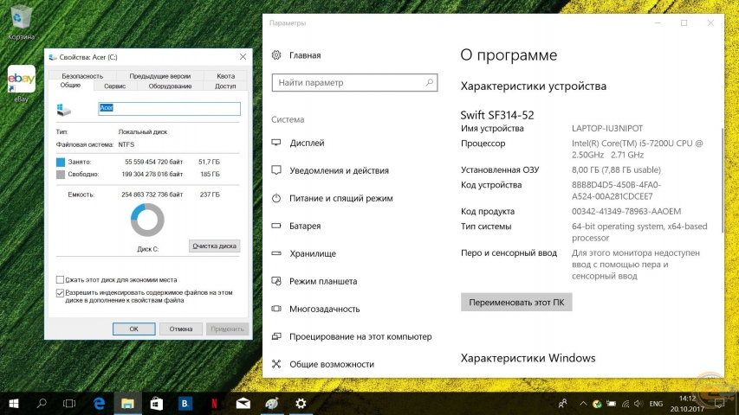Click the power icon for Питание и спящий режим
Viewport: 739px width, 415px height.
coord(276,198)
